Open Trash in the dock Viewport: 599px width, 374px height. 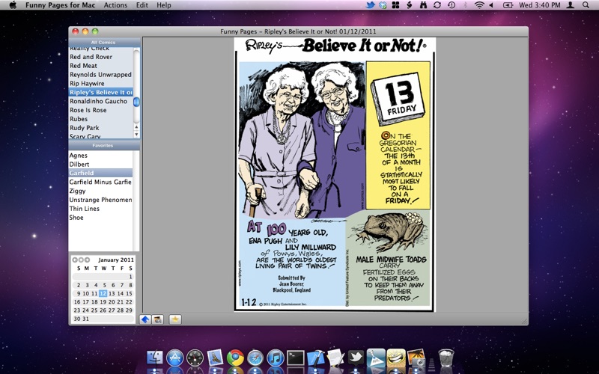point(446,358)
